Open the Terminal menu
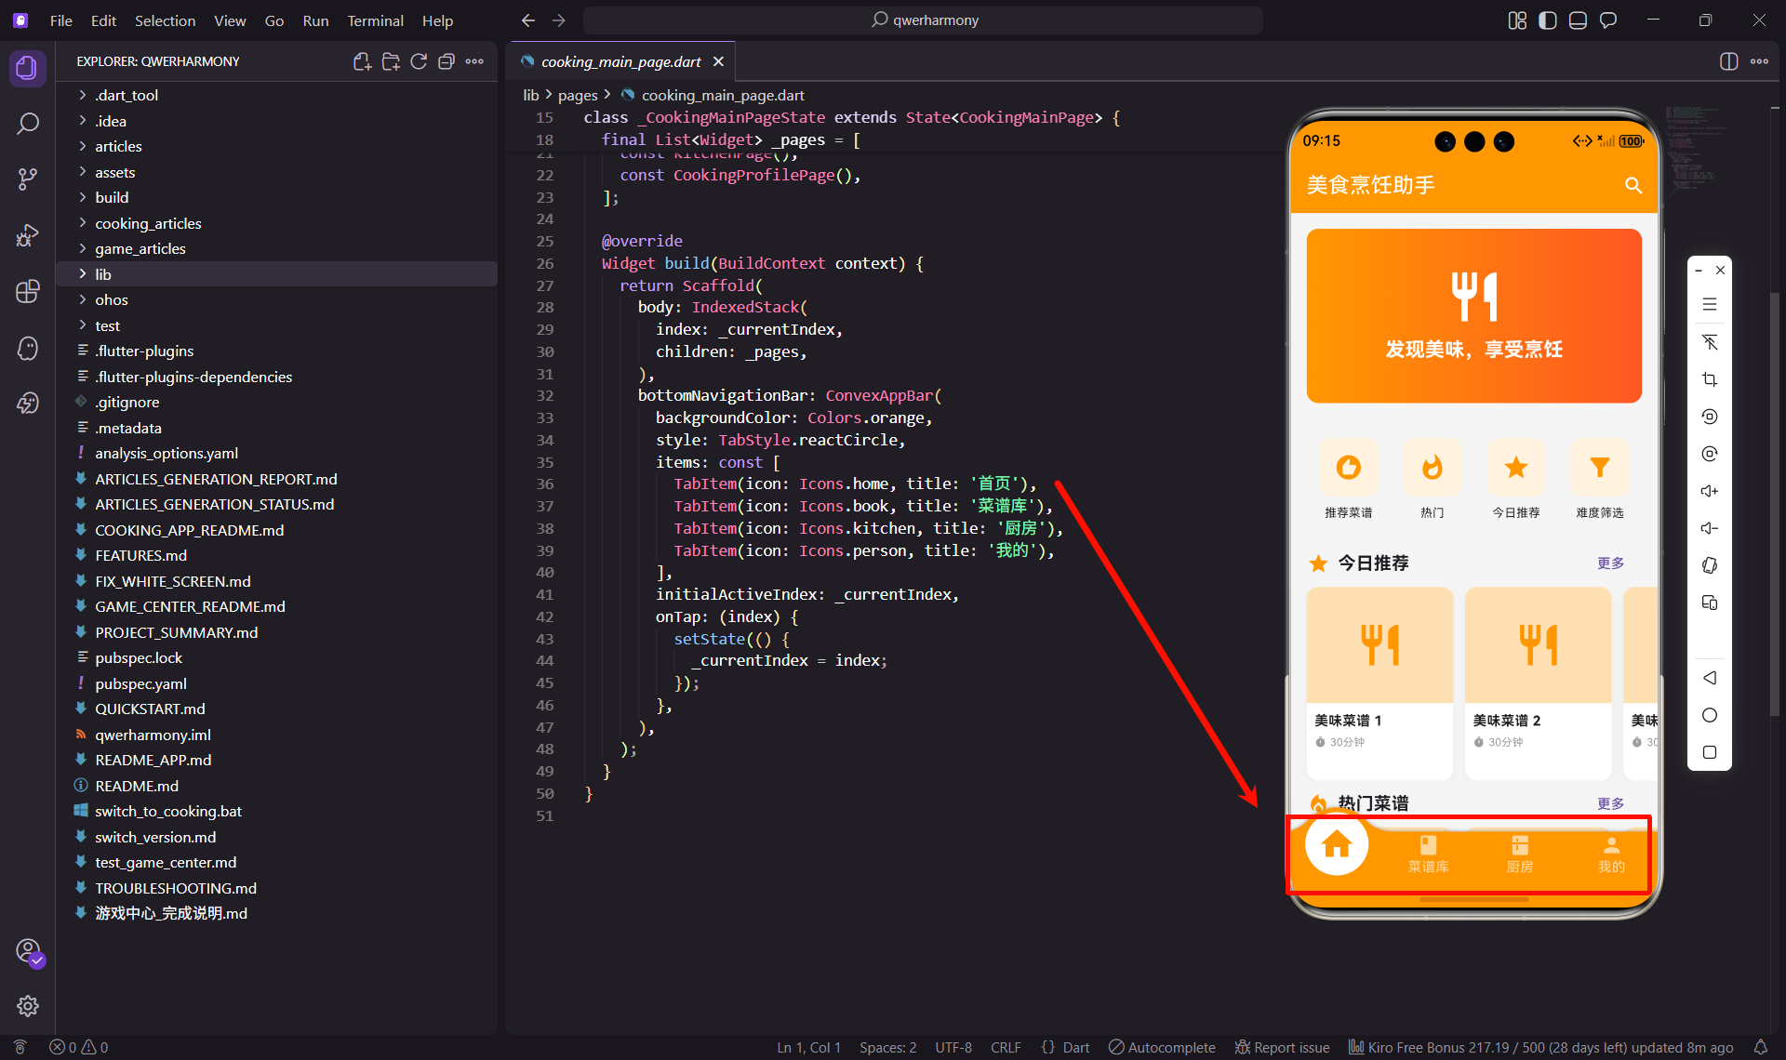This screenshot has height=1060, width=1786. click(375, 20)
